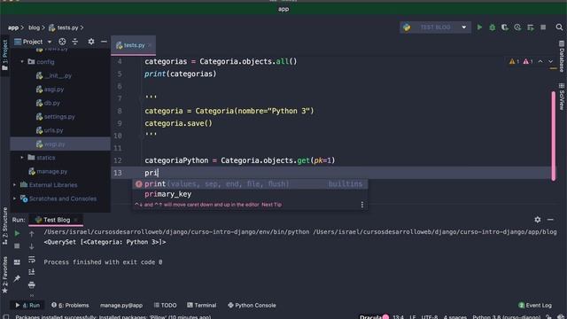Run with coverage icon in toolbar
The image size is (567, 319).
505,27
